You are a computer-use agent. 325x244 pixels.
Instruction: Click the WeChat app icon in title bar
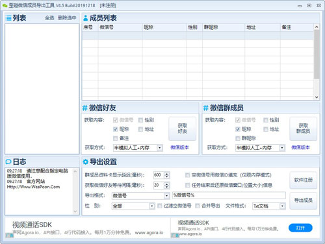tap(5, 6)
